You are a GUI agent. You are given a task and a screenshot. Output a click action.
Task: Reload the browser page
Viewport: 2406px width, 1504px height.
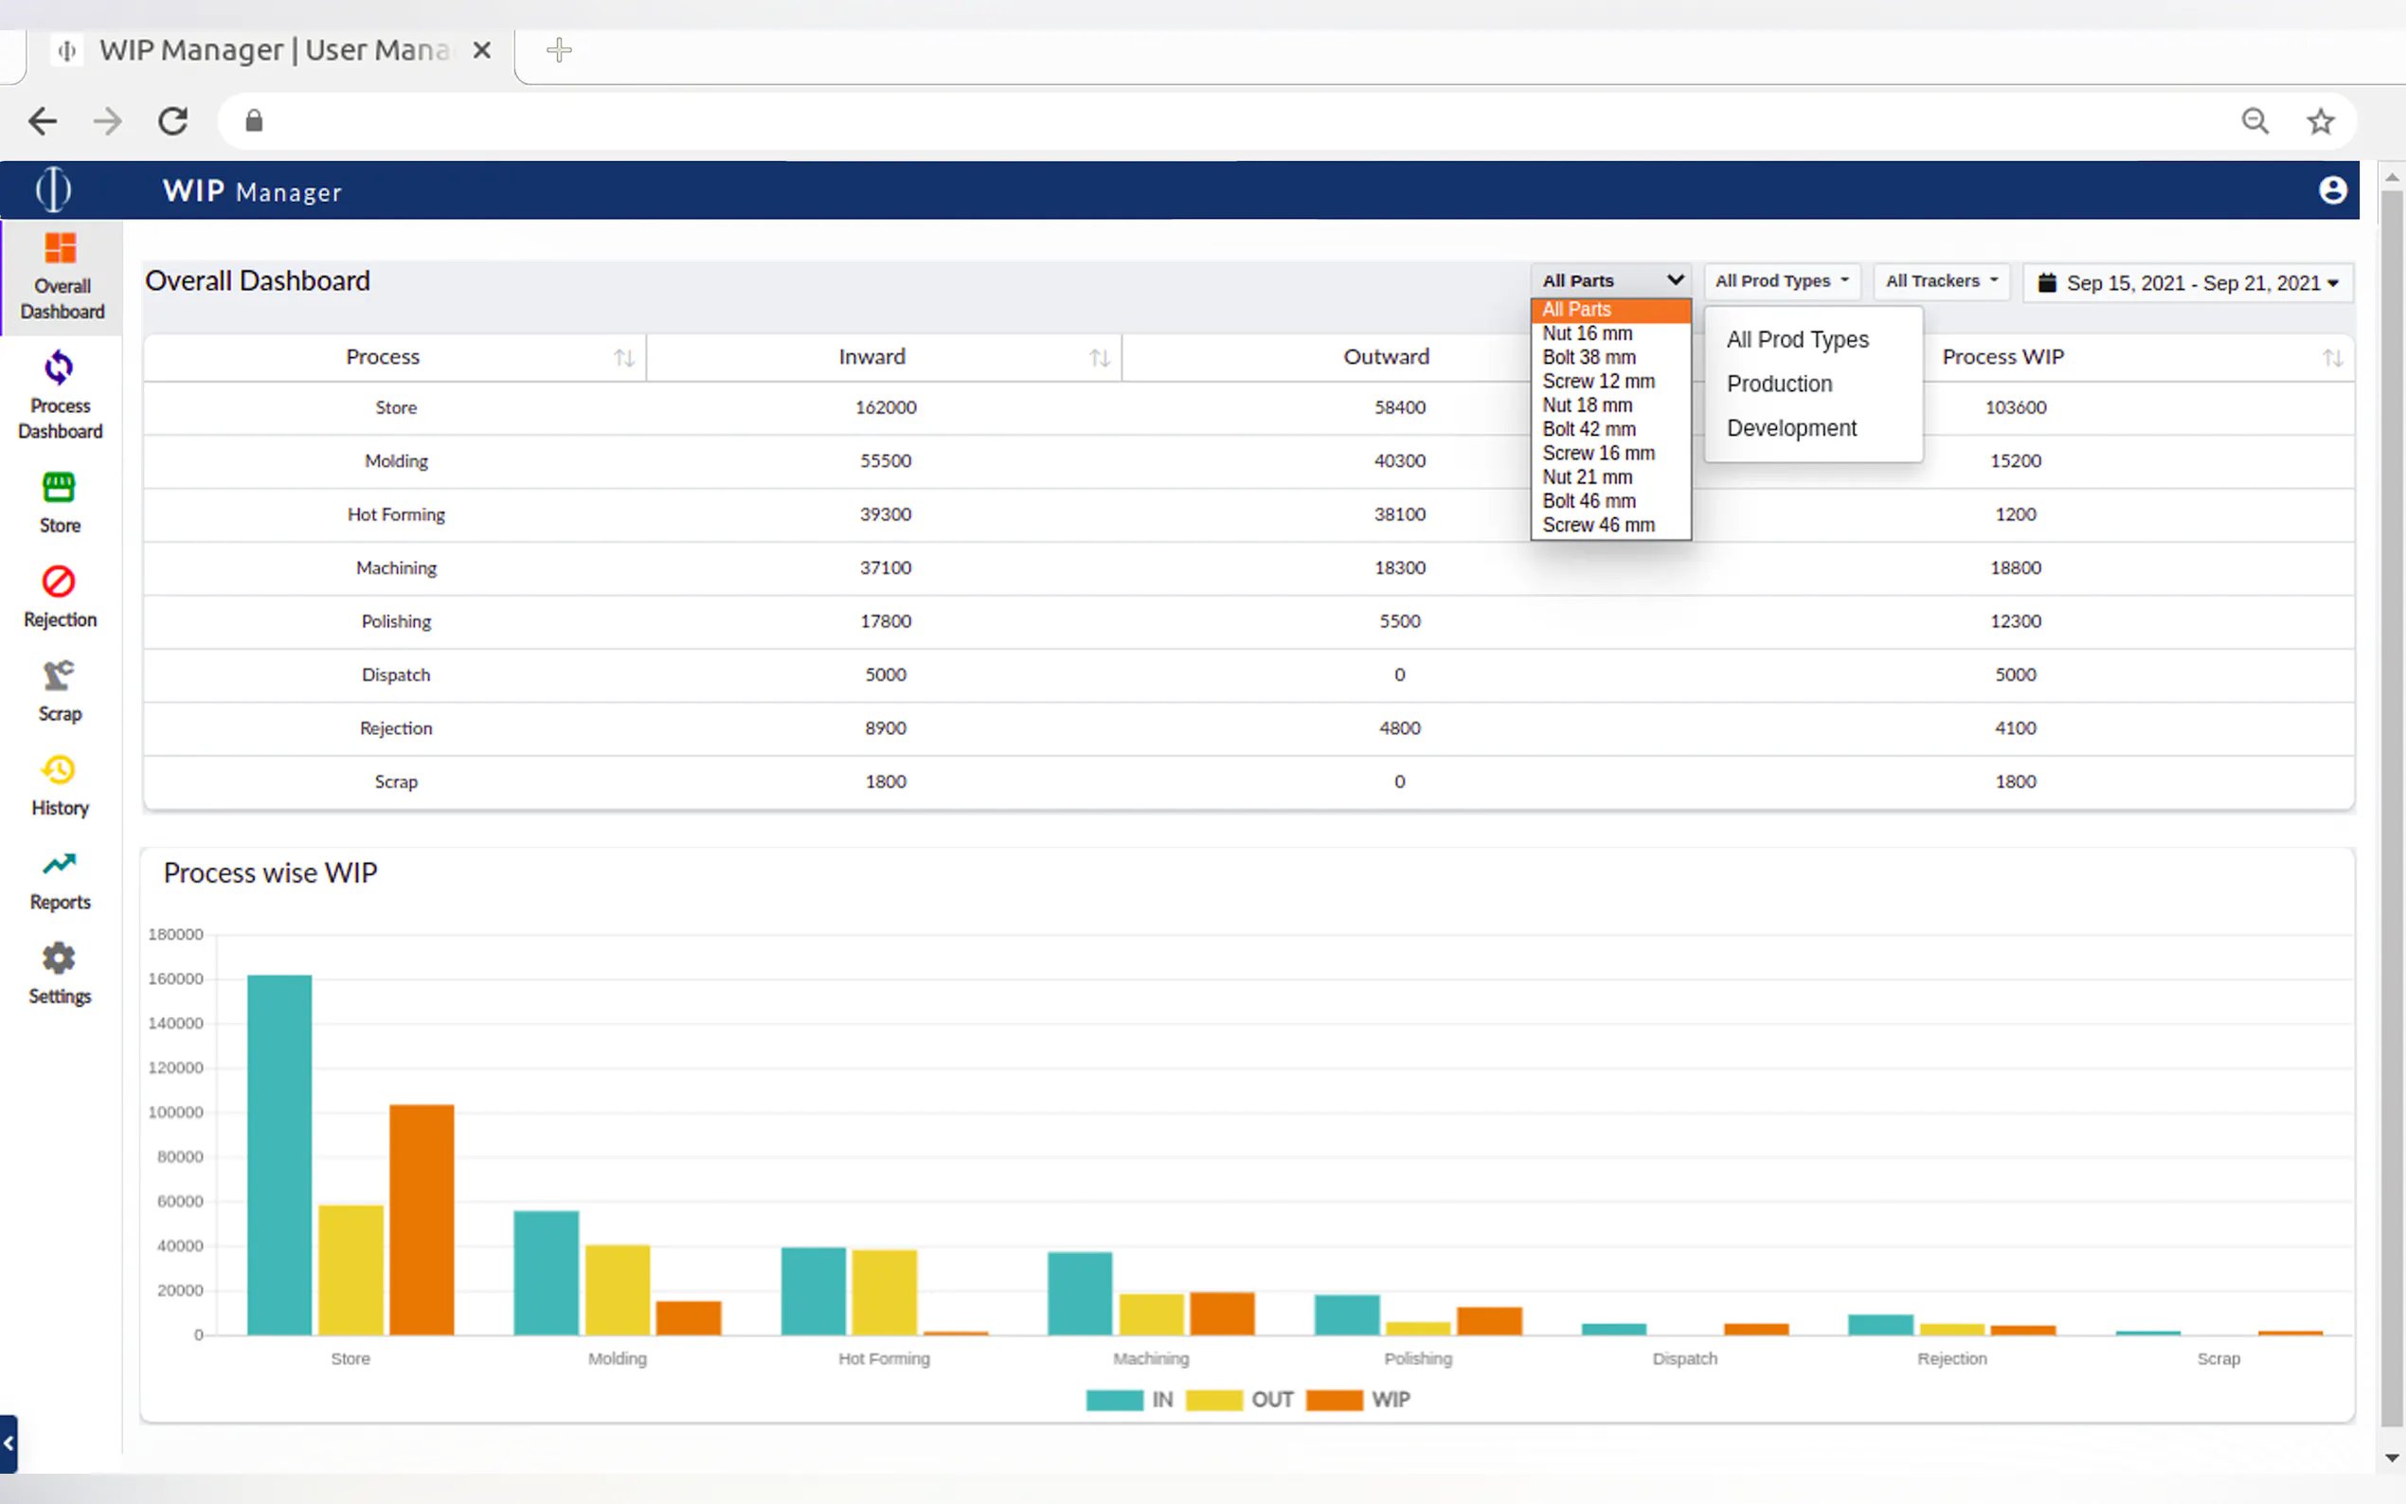(x=173, y=121)
